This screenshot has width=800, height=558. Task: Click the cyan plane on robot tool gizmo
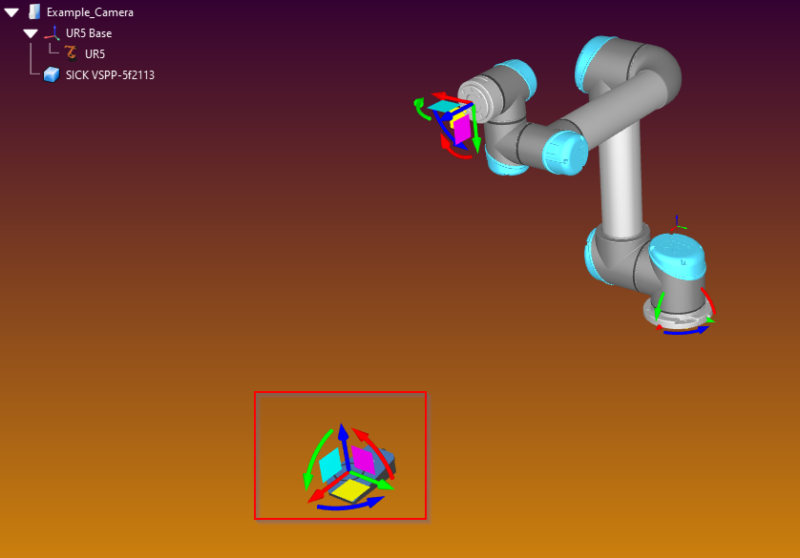[444, 106]
